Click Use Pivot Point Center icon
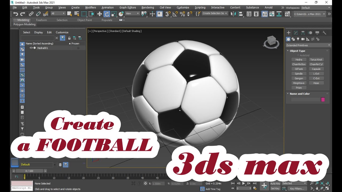Image resolution: width=342 pixels, height=192 pixels. click(144, 14)
